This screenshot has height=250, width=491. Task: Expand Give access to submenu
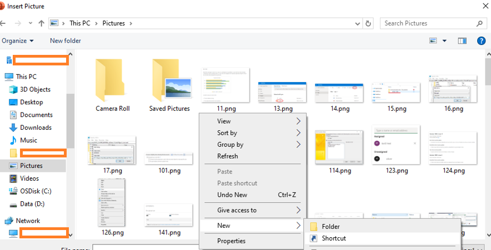coord(252,210)
